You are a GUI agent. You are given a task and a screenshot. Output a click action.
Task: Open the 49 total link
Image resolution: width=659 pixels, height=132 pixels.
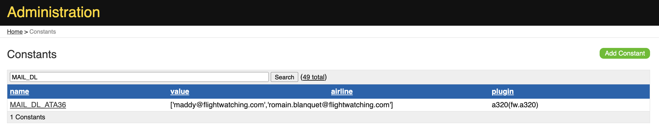(314, 77)
